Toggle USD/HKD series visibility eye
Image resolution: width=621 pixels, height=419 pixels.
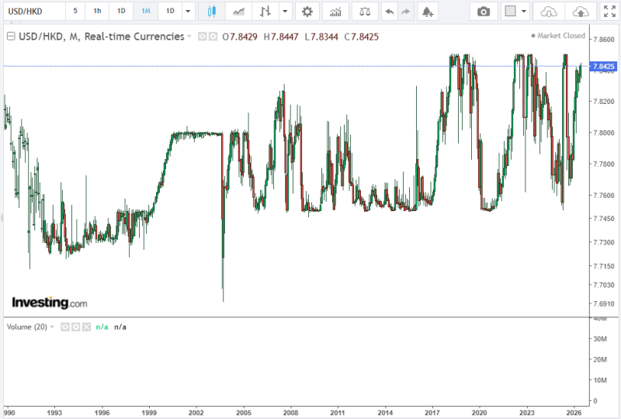coord(203,36)
